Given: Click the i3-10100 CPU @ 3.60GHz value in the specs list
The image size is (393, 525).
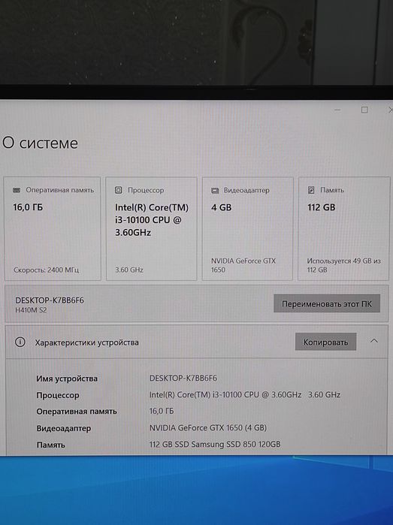Looking at the screenshot, I should coord(245,395).
